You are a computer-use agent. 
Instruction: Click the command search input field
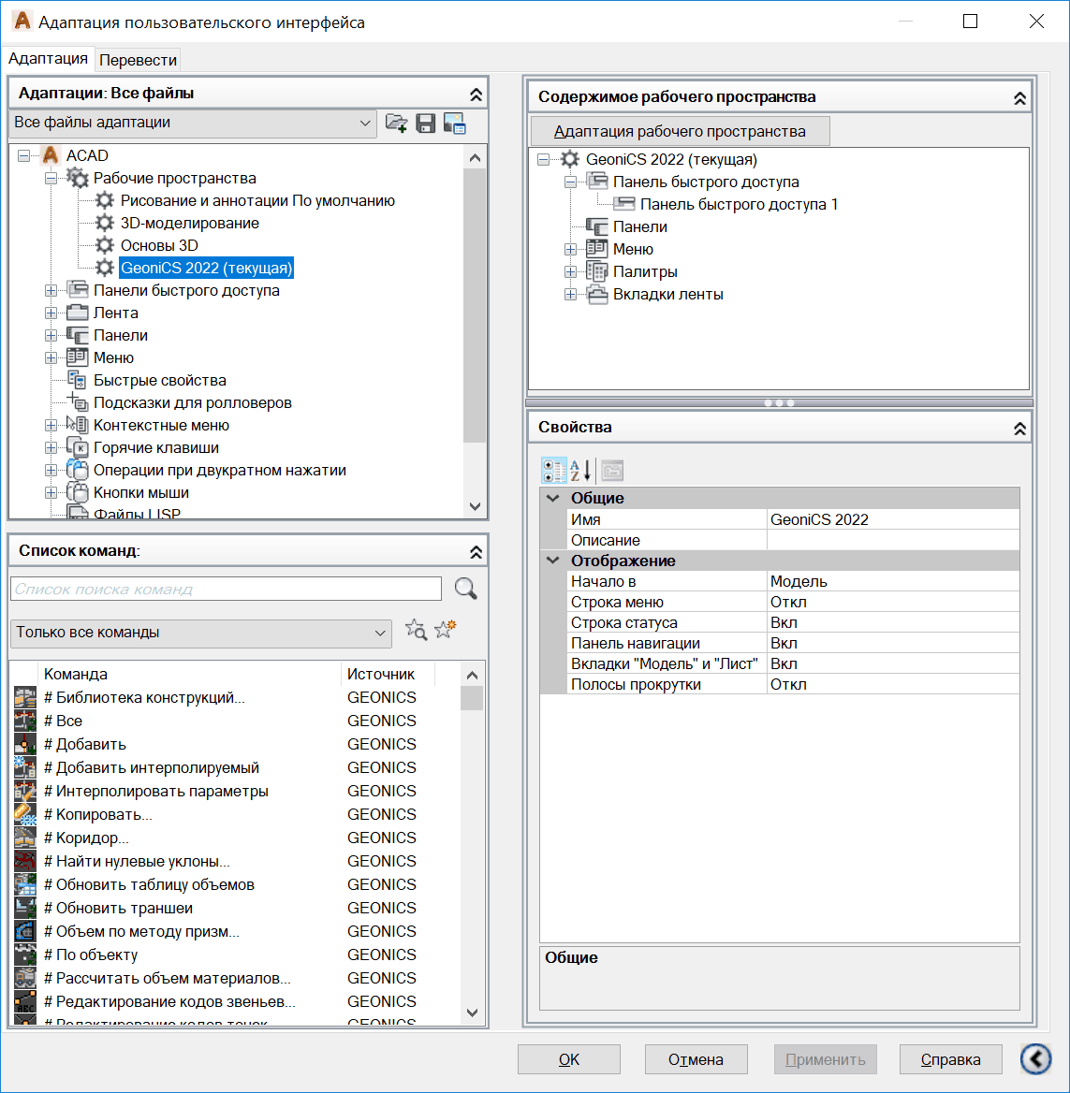pyautogui.click(x=225, y=589)
